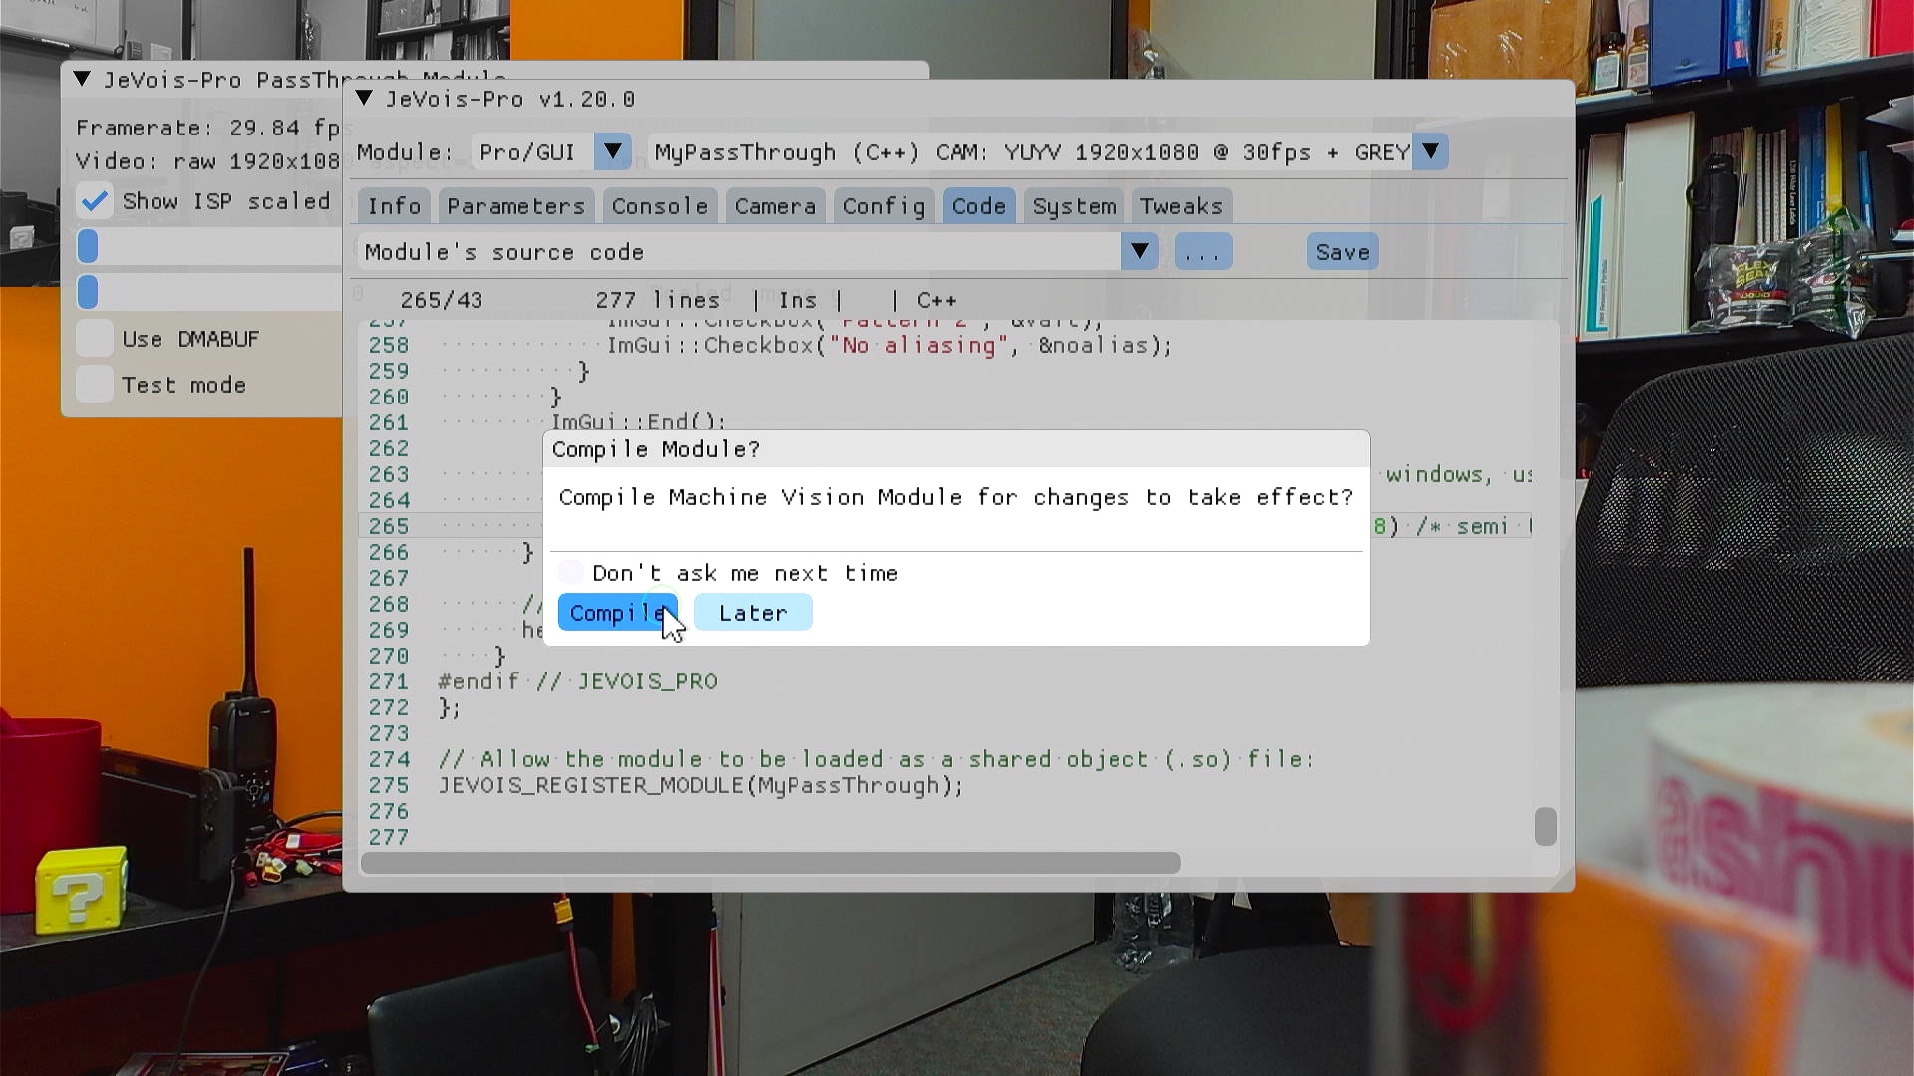Confirm with the Compile button
Image resolution: width=1914 pixels, height=1076 pixels.
(x=617, y=613)
